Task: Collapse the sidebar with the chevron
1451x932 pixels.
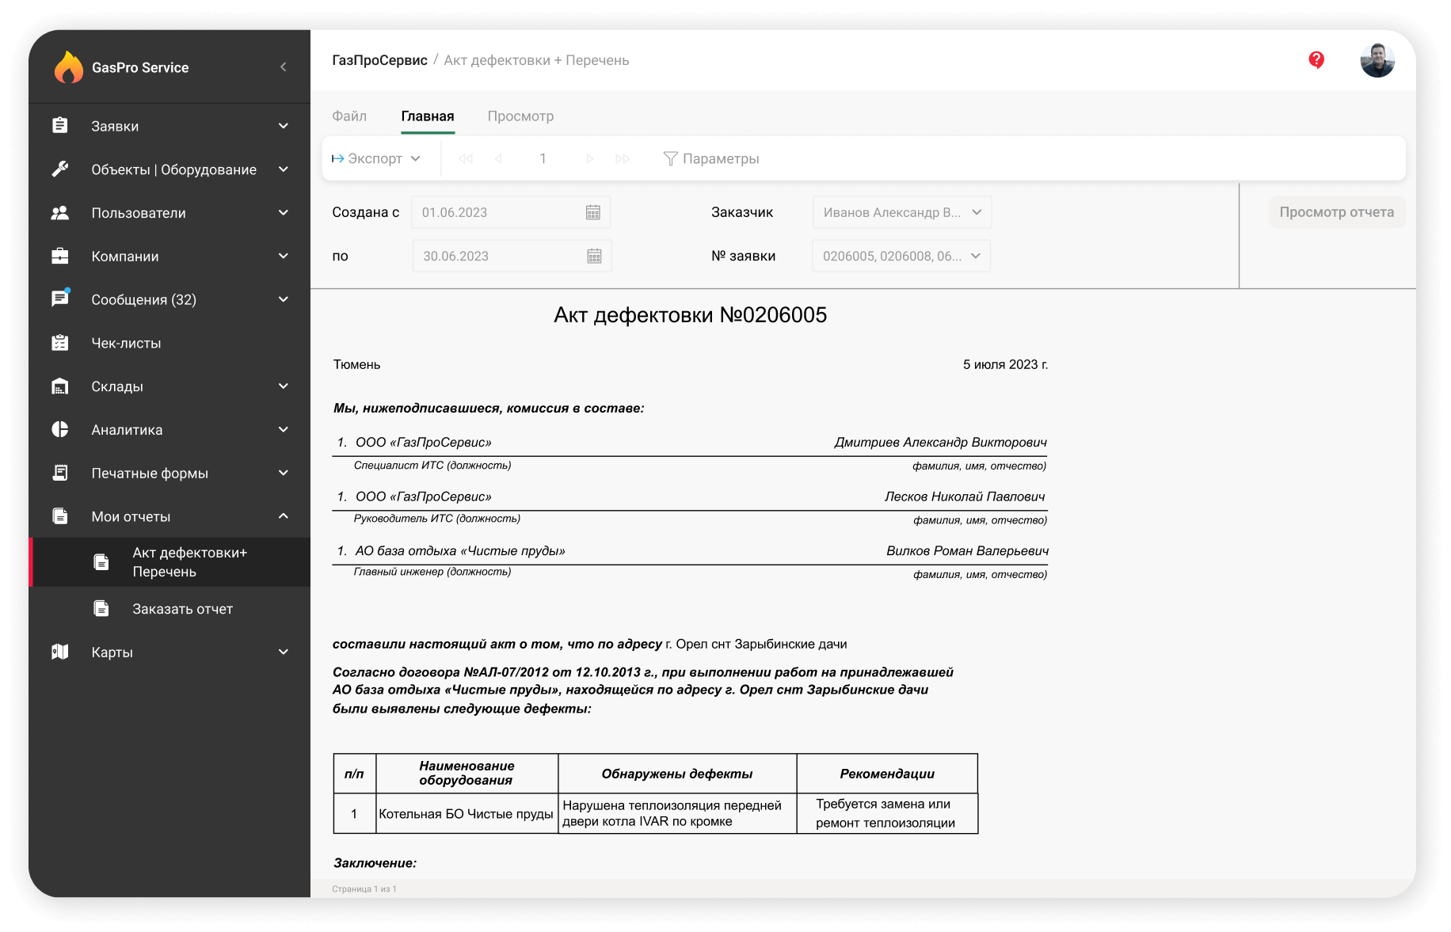Action: 283,67
